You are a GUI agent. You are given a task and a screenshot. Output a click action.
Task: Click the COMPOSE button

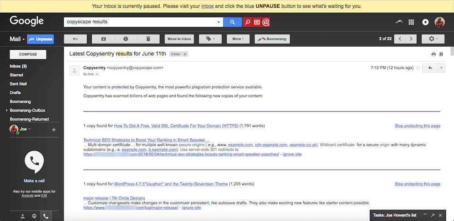28,54
